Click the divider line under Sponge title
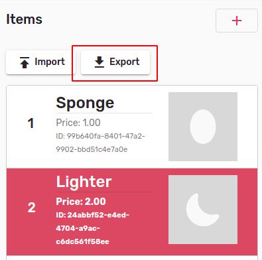This screenshot has height=260, width=262. click(103, 113)
